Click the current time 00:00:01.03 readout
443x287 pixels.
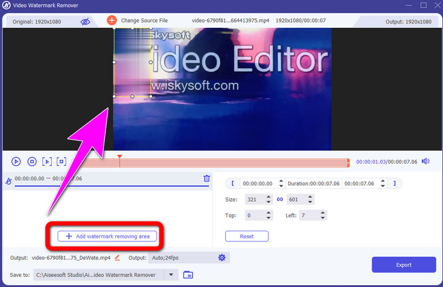[x=371, y=162]
